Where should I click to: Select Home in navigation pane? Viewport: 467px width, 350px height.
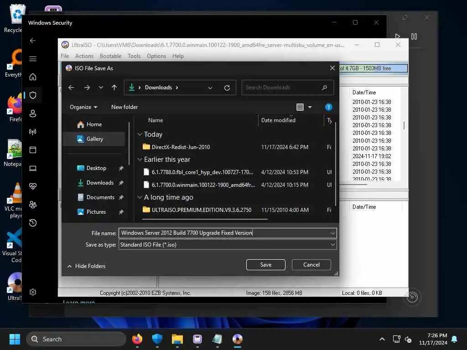pos(94,124)
